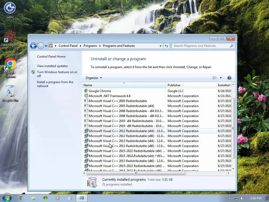Open Windows Explorer from the taskbar
Viewport: 269px width, 202px height.
(33, 198)
